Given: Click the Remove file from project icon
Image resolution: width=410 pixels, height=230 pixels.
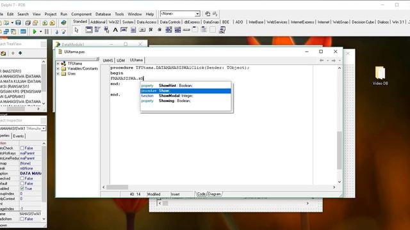Looking at the screenshot, I should 53,23.
